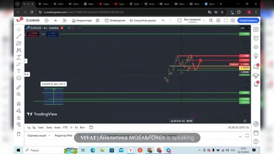Screen dimensions: 274x154
Task: Open the object tree layers panel
Action: [256, 47]
